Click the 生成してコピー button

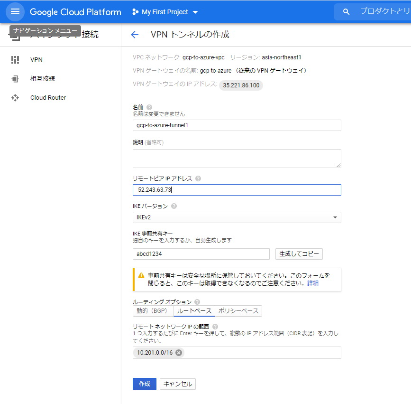[x=299, y=254]
